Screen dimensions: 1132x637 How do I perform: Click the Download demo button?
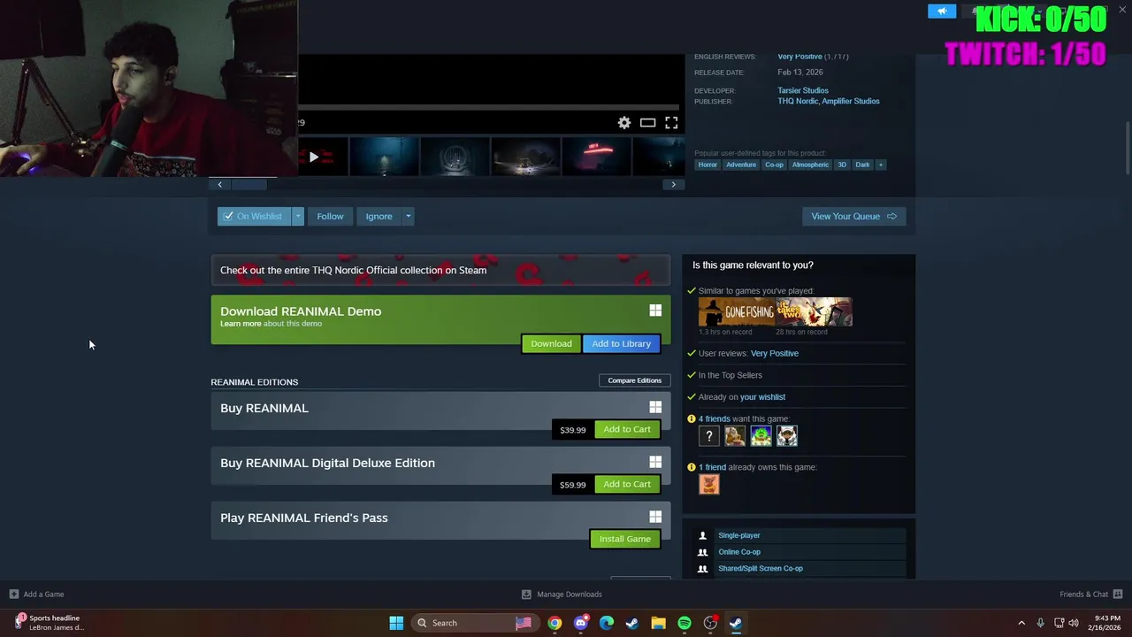tap(551, 343)
